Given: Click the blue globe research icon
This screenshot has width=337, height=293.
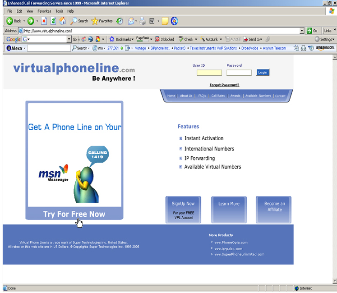Looking at the screenshot, I should click(x=174, y=21).
